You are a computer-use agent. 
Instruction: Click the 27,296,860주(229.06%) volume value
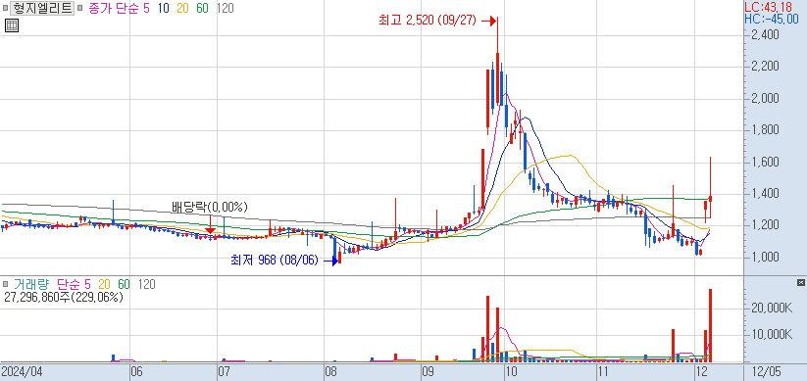pyautogui.click(x=64, y=297)
